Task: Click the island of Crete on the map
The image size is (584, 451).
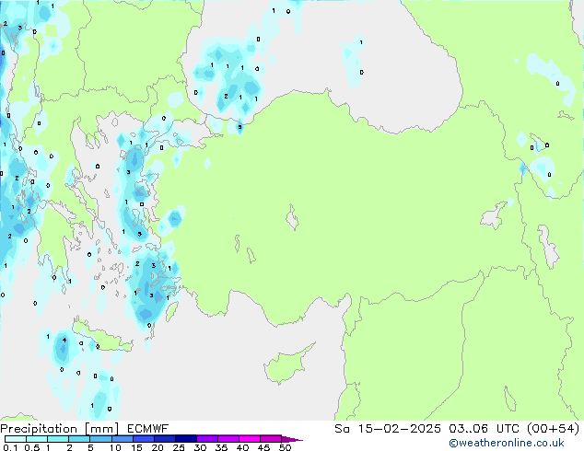Action: coord(102,337)
